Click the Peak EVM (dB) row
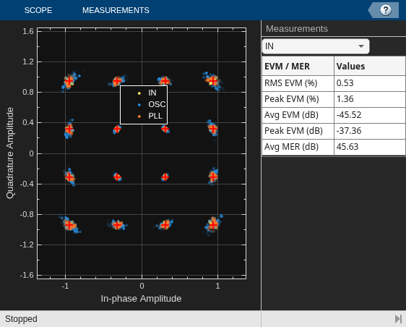This screenshot has width=406, height=327. point(334,131)
